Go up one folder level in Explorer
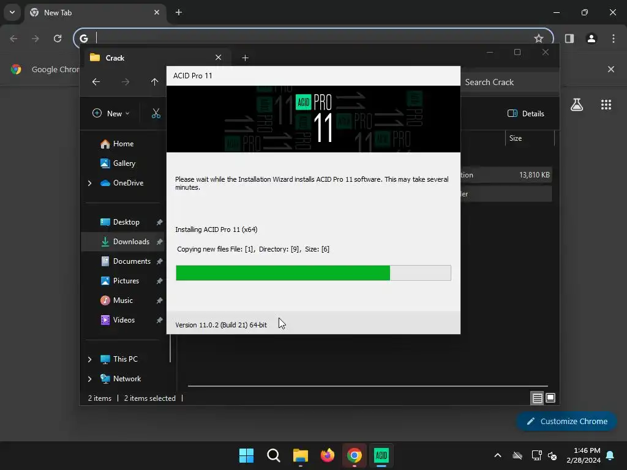The width and height of the screenshot is (627, 470). point(154,82)
